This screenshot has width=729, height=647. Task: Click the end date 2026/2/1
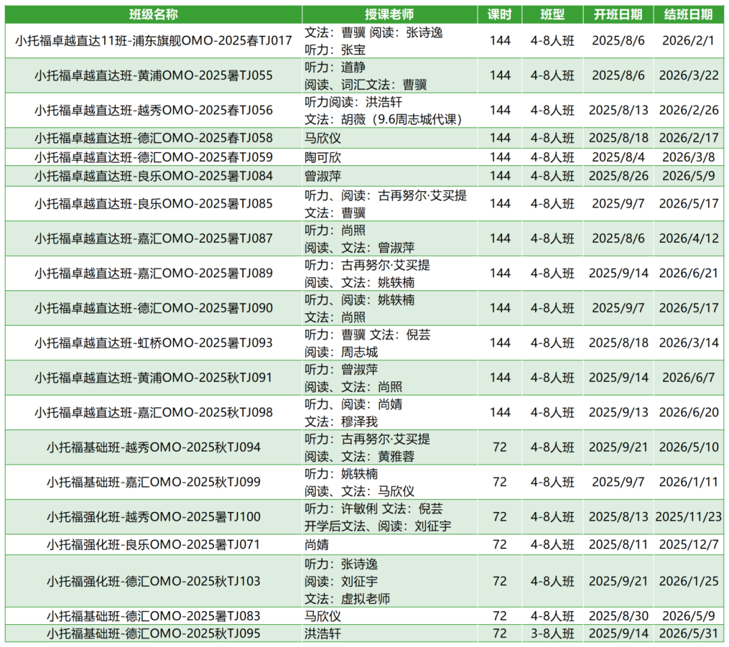(x=688, y=41)
